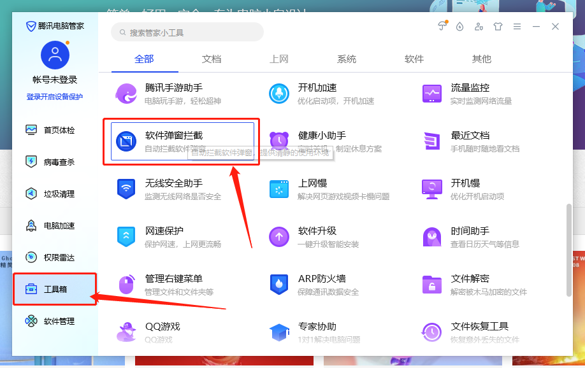The width and height of the screenshot is (585, 368).
Task: Launch the 开机加速 rocket icon
Action: pos(279,94)
